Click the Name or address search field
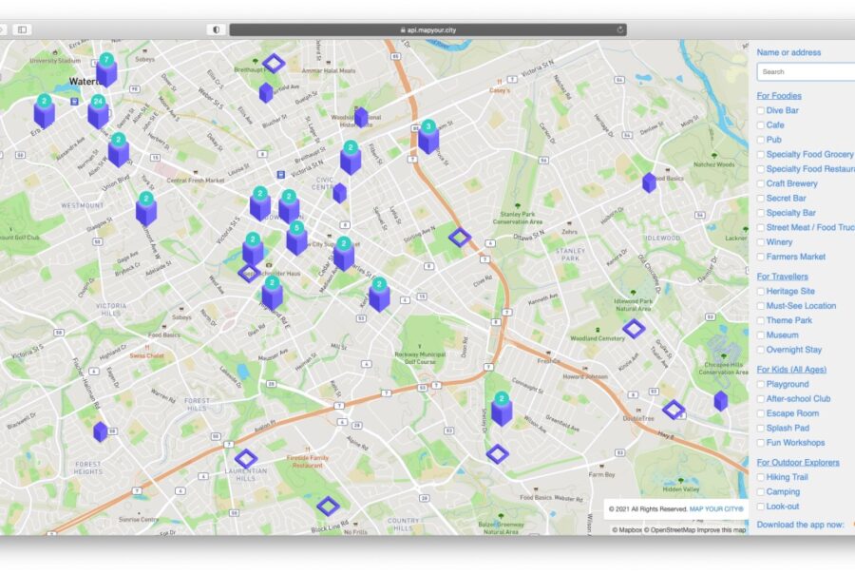Image resolution: width=855 pixels, height=574 pixels. point(806,72)
